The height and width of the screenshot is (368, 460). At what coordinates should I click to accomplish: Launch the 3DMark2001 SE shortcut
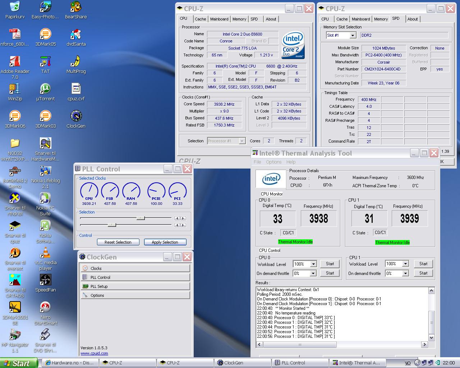tap(15, 313)
